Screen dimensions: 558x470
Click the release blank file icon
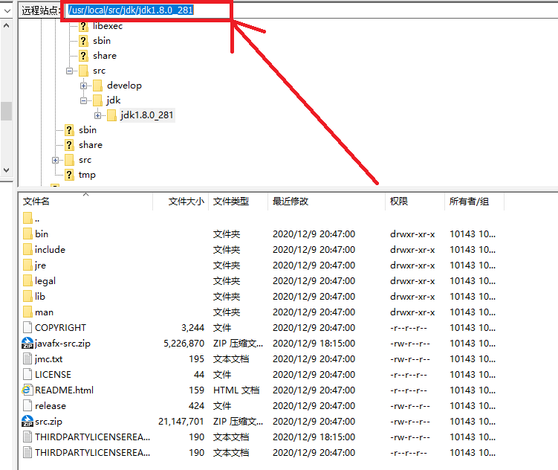point(27,405)
